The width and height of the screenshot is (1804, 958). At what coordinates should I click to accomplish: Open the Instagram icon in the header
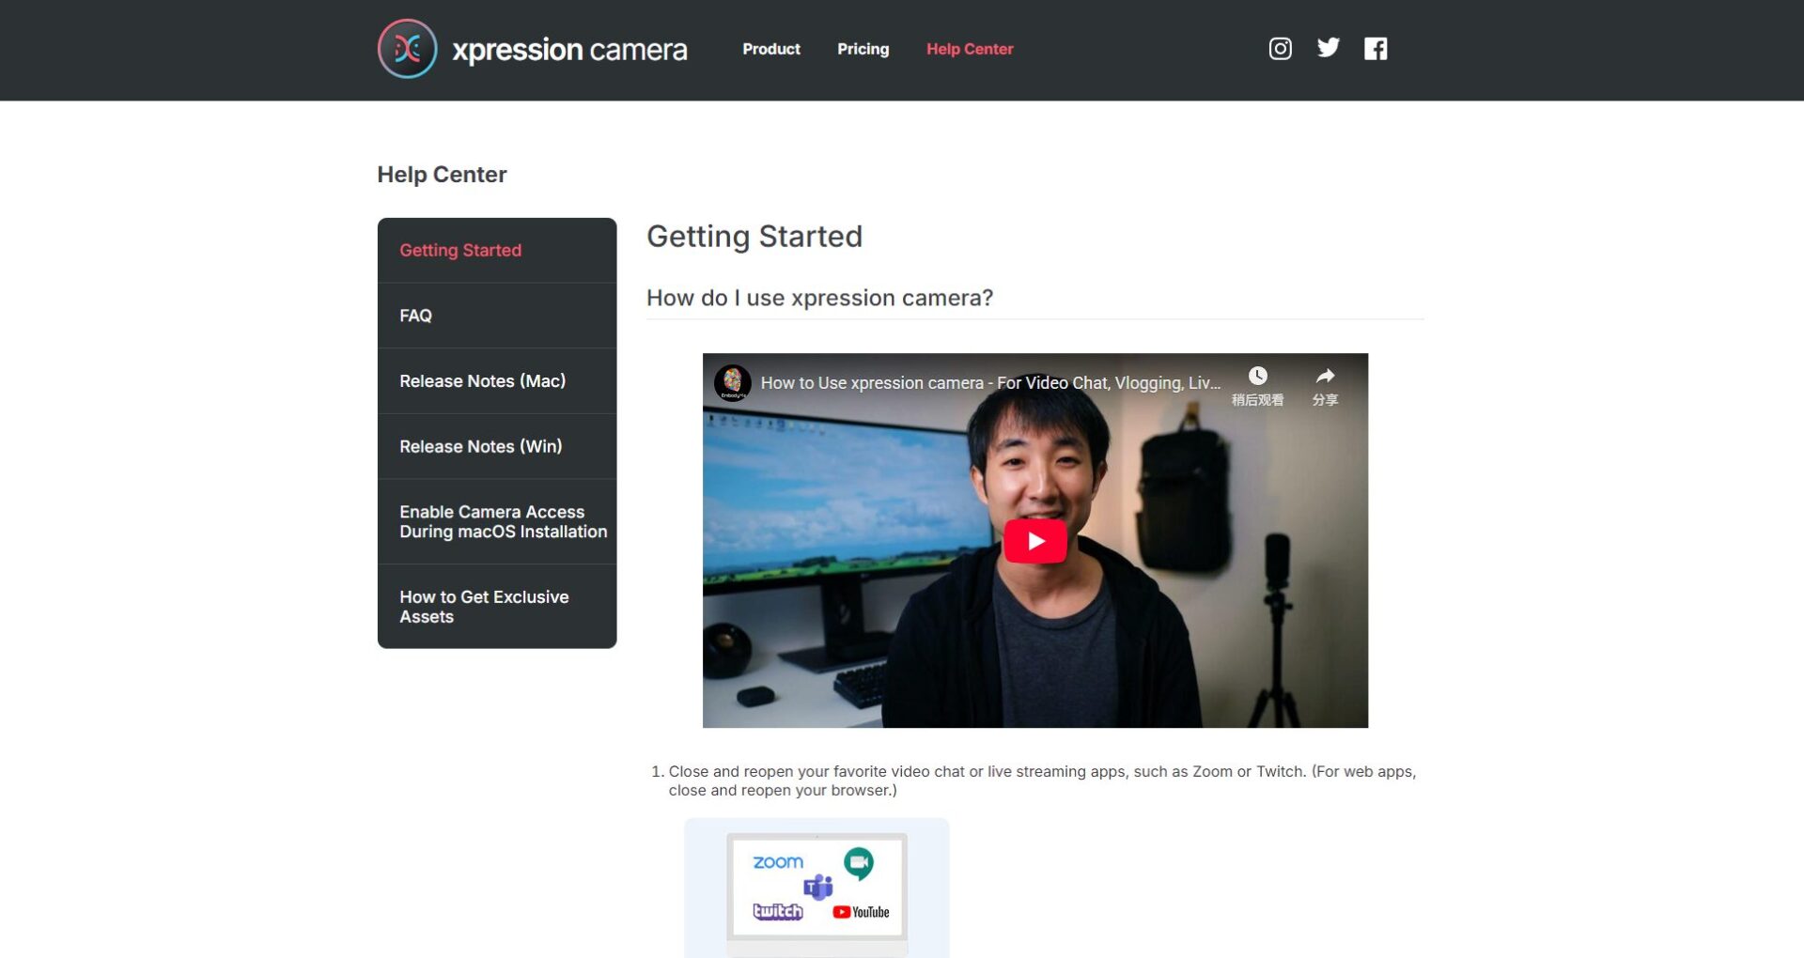pyautogui.click(x=1280, y=47)
